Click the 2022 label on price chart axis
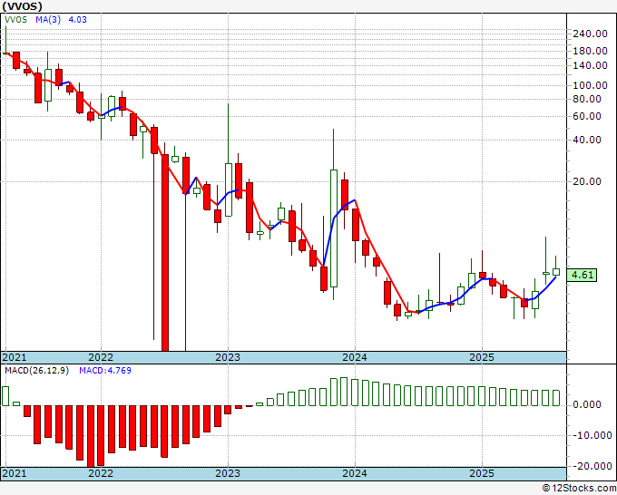 [x=101, y=357]
